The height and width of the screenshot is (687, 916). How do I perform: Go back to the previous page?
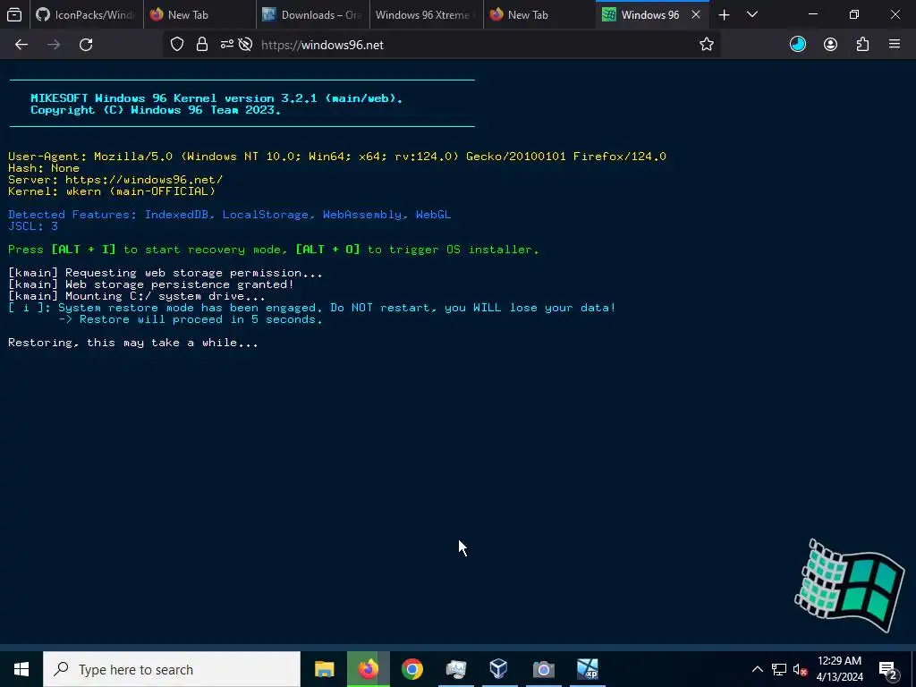(x=21, y=45)
